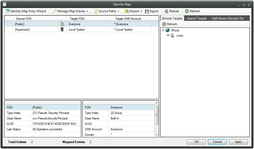
Task: Click the Everyone group icon in list
Action: coord(62,24)
